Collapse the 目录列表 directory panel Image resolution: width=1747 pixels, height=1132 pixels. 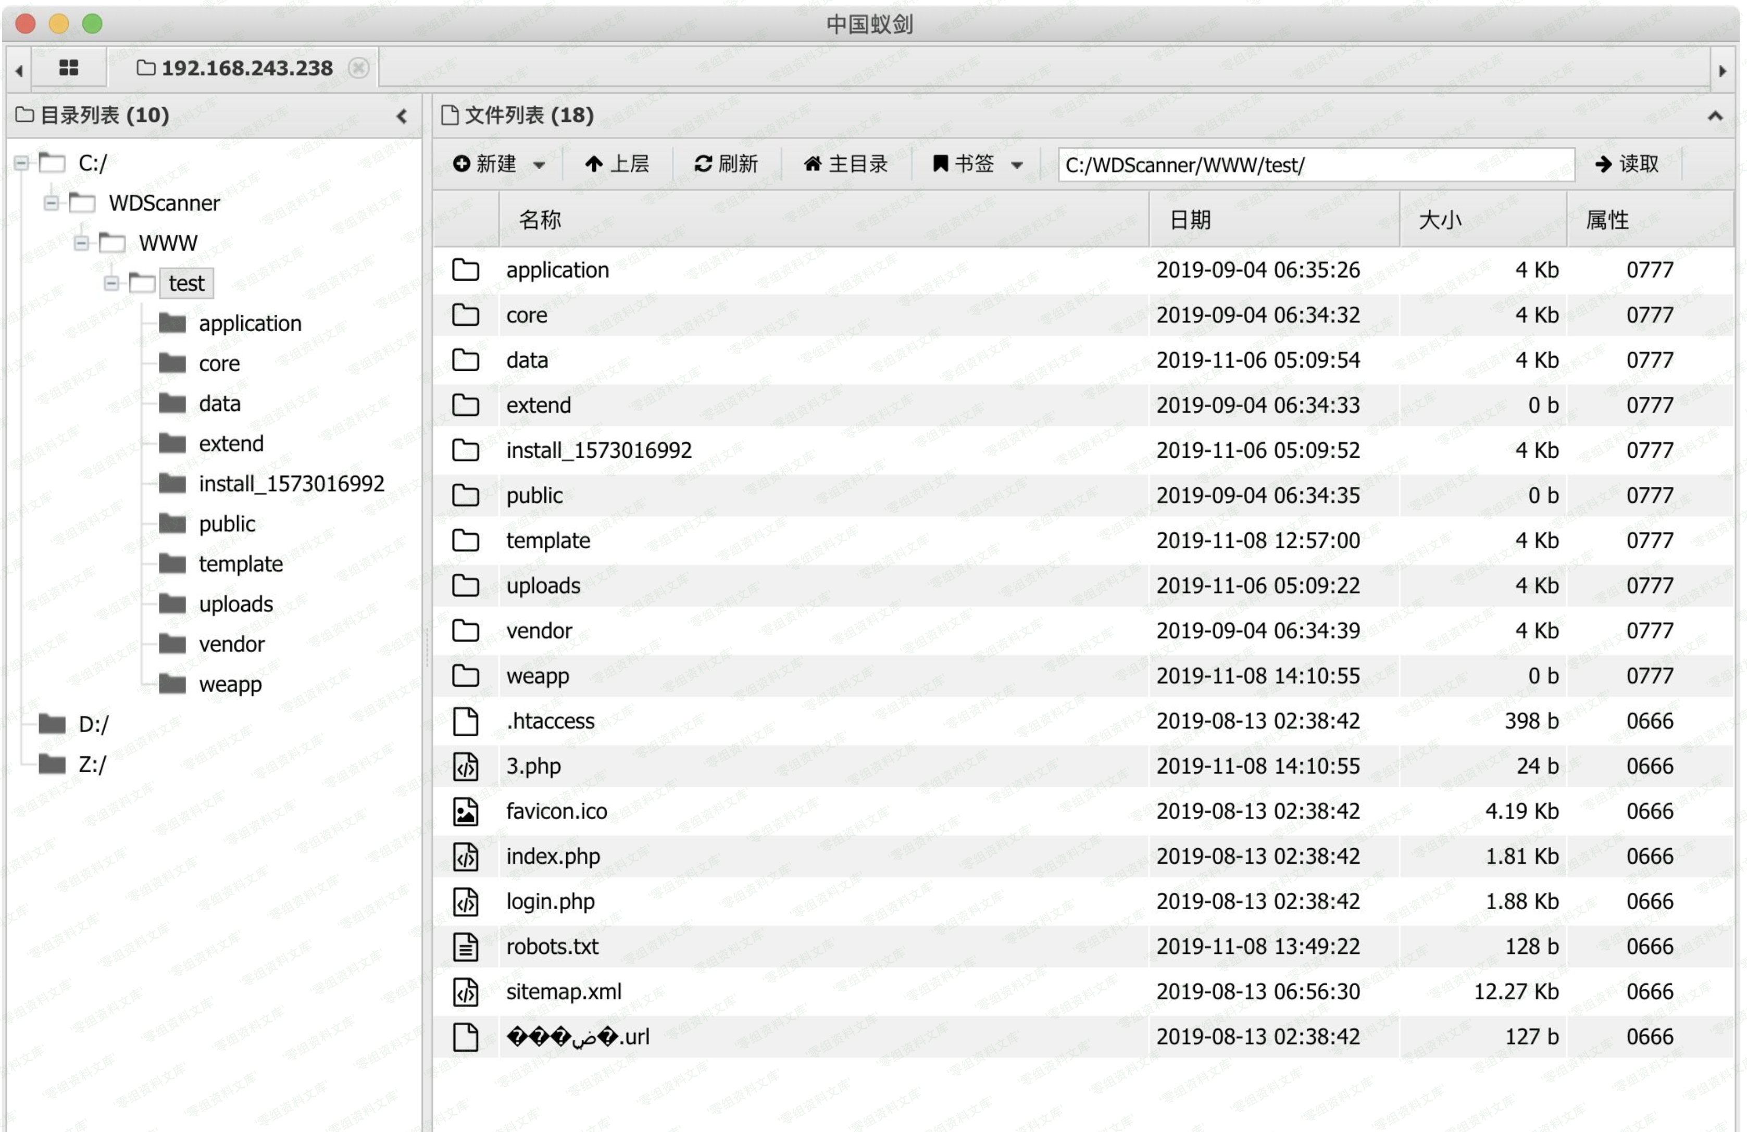402,116
